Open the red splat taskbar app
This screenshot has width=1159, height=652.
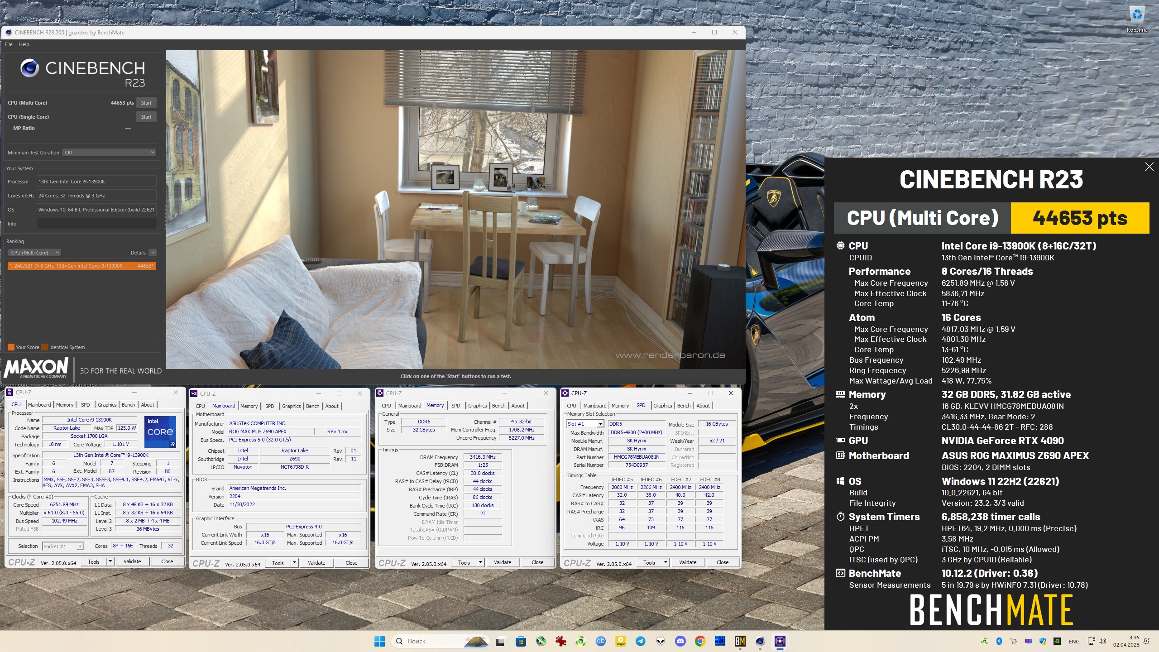560,641
